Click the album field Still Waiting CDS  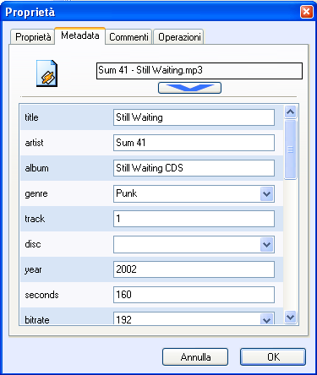click(x=194, y=168)
